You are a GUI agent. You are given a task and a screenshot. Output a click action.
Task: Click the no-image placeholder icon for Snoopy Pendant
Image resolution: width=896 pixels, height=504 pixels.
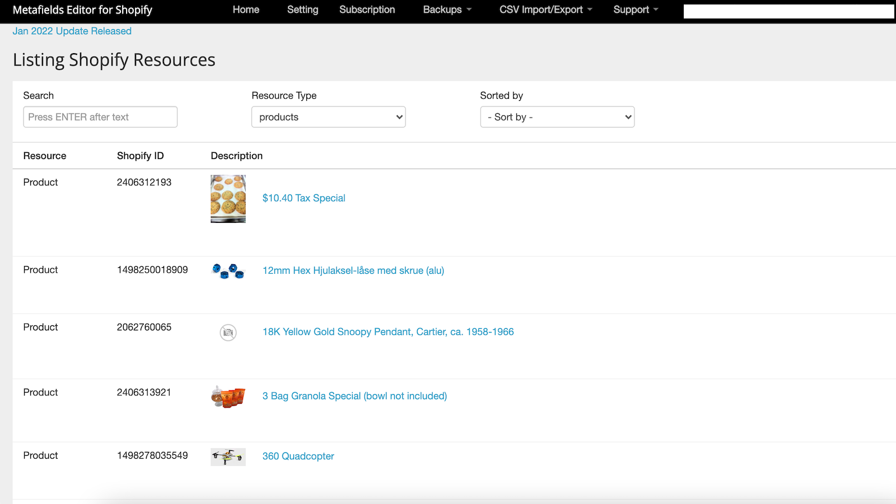coord(228,333)
